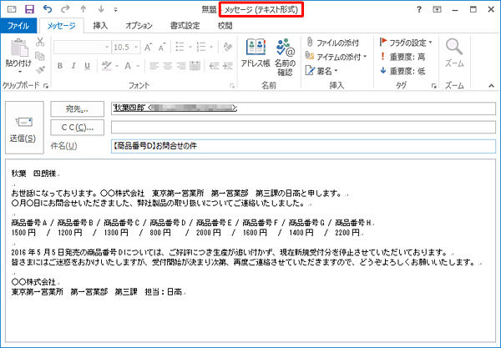Open the 校閲 ribbon tab
This screenshot has height=348, width=501.
coord(225,26)
